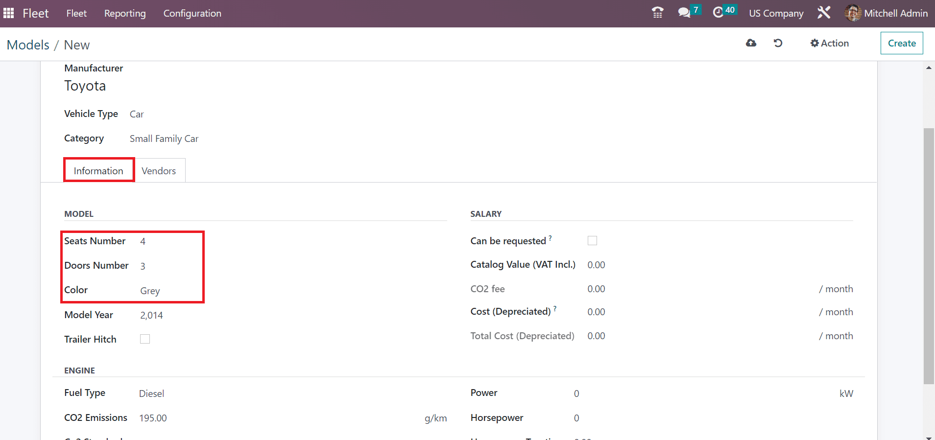Edit the Manufacturer field showing Toyota
Viewport: 935px width, 440px height.
coord(85,86)
